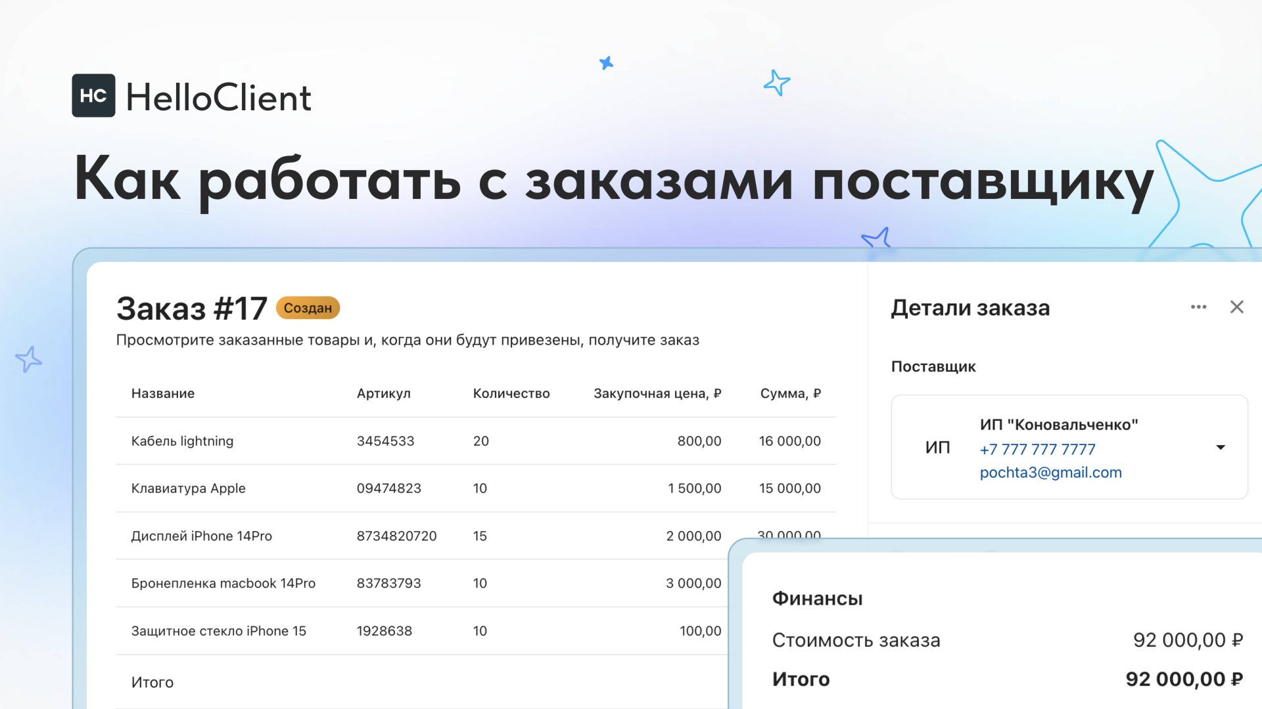Click the Стоимость заказа value 92 000,00 ₽
Screen dimensions: 1262x709
click(x=1188, y=640)
